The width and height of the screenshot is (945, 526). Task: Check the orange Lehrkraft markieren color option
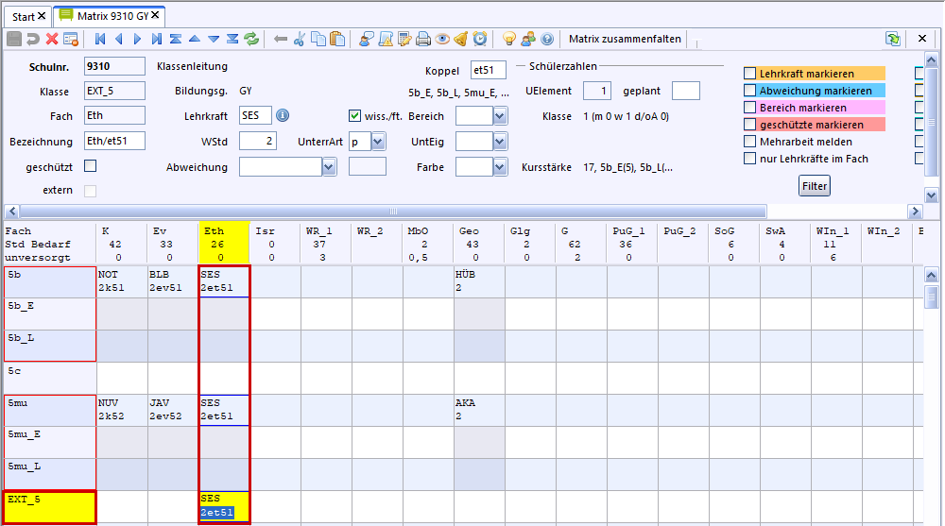[750, 74]
